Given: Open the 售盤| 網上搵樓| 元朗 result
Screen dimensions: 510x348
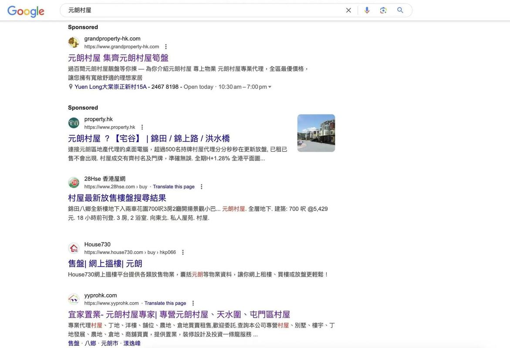Looking at the screenshot, I should pos(105,264).
